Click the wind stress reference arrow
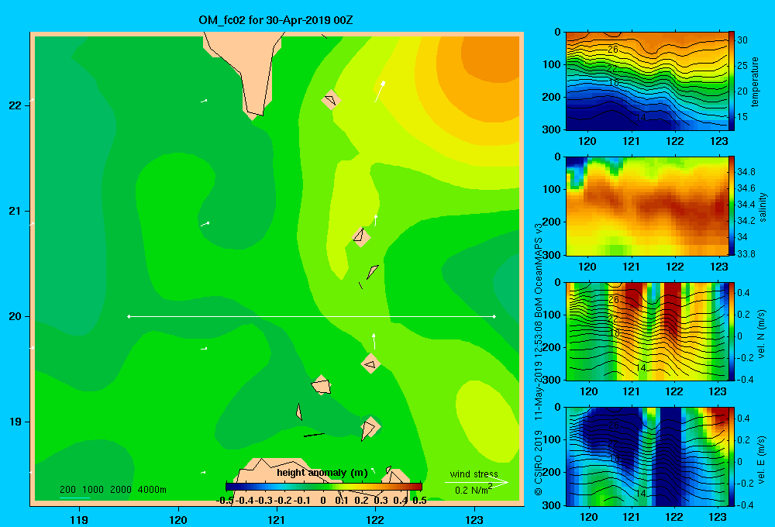The height and width of the screenshot is (527, 775). pos(476,482)
